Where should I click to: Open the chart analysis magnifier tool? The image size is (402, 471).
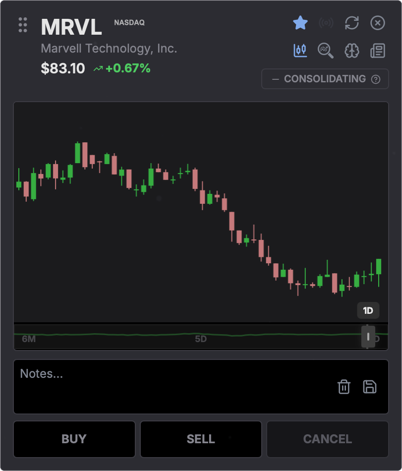[x=326, y=50]
